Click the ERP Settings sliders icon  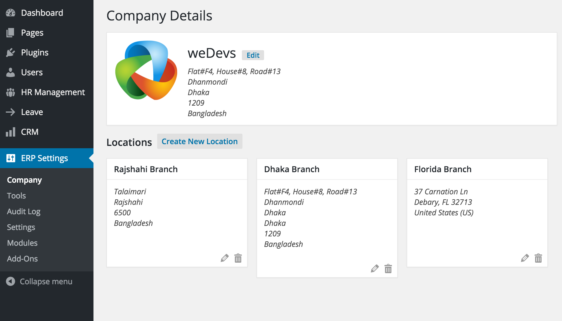point(11,158)
